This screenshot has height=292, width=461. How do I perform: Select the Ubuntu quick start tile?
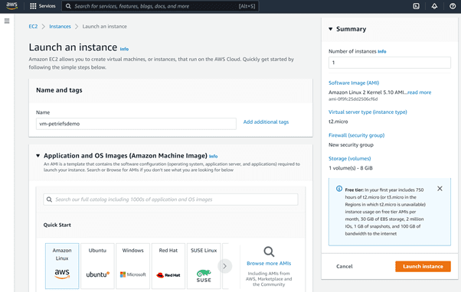point(97,266)
